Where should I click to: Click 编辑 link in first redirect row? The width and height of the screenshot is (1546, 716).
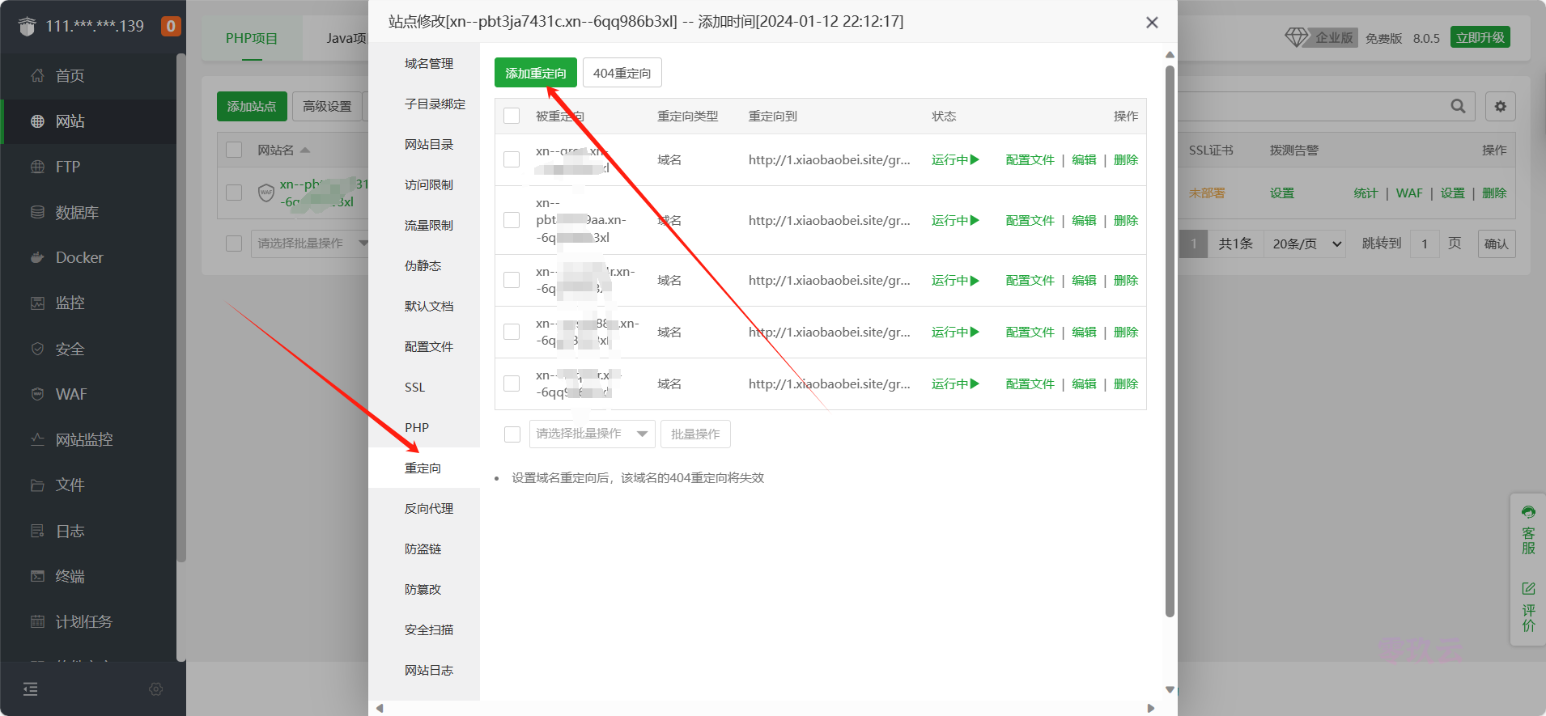(x=1084, y=159)
